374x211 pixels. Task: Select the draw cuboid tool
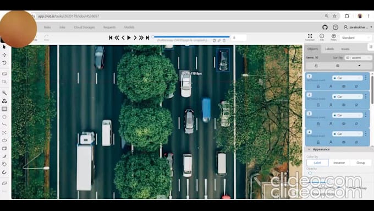click(4, 148)
